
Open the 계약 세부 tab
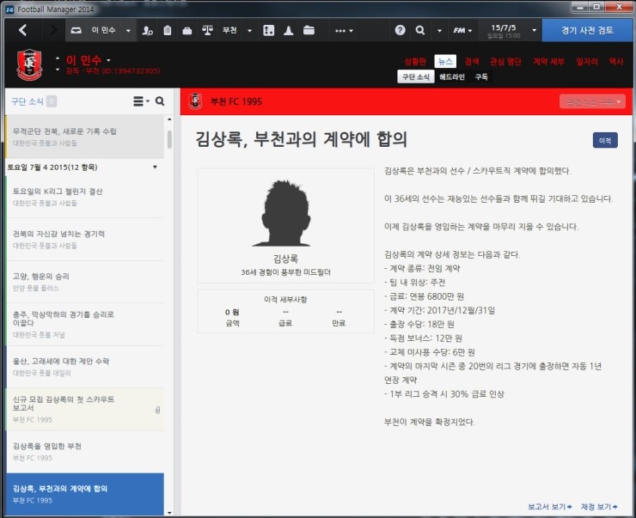pyautogui.click(x=548, y=62)
